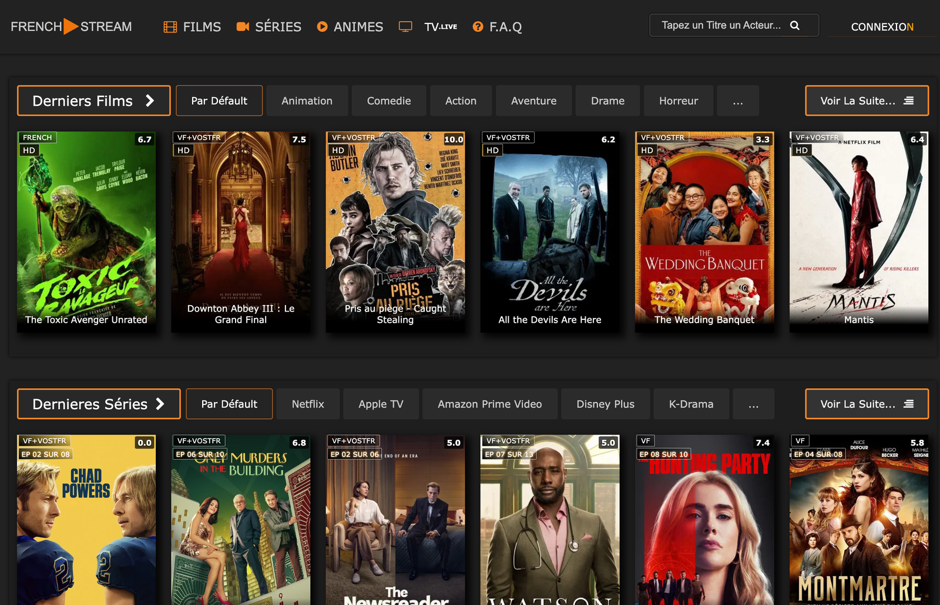Click list icon in films Voir La Suite

[x=909, y=101]
